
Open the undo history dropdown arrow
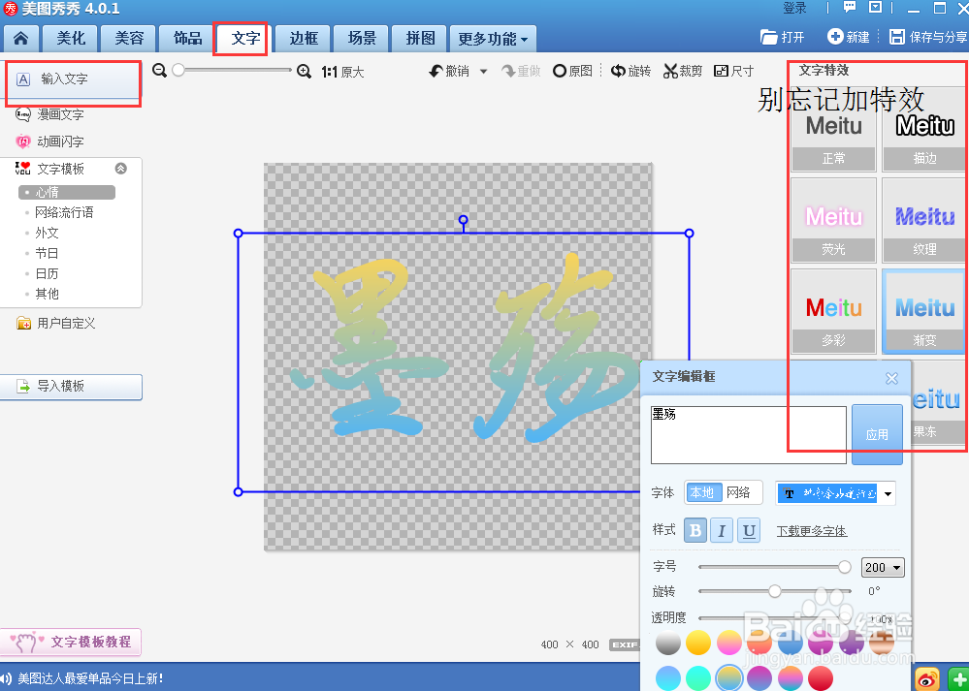click(484, 71)
